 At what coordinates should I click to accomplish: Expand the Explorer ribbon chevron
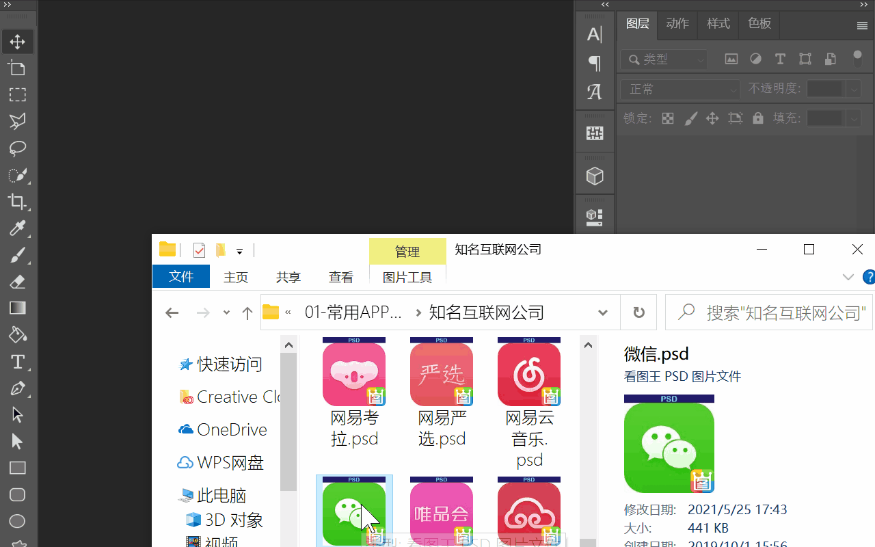(848, 277)
